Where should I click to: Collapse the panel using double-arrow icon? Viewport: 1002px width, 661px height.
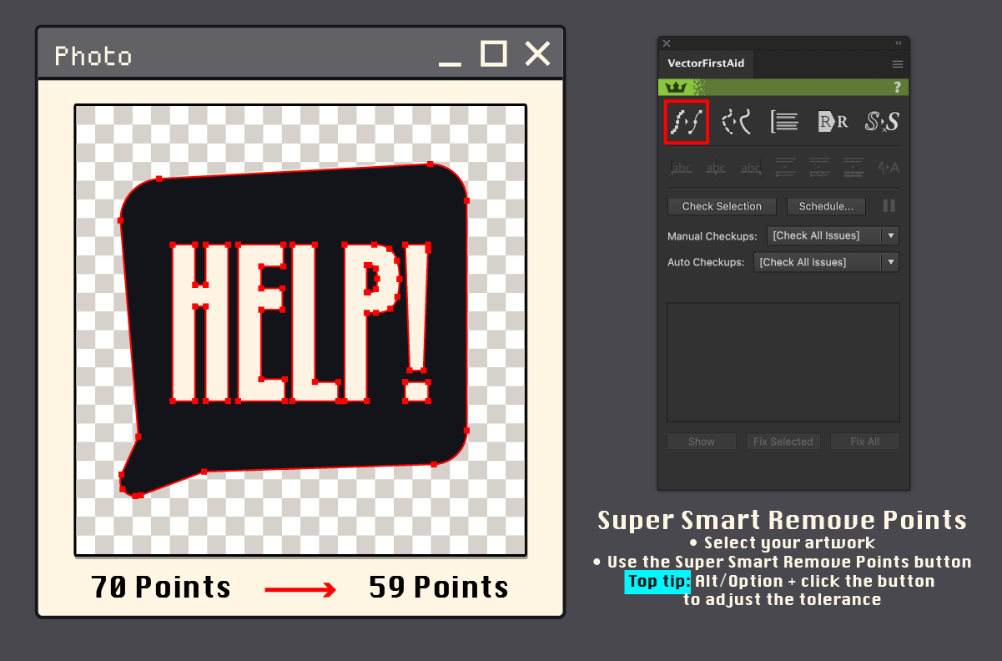[x=899, y=43]
